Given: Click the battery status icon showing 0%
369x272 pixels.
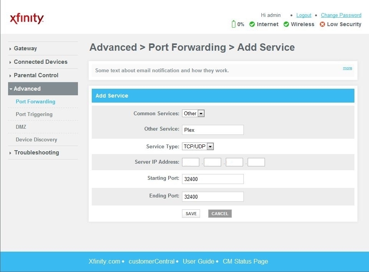Looking at the screenshot, I should point(234,24).
